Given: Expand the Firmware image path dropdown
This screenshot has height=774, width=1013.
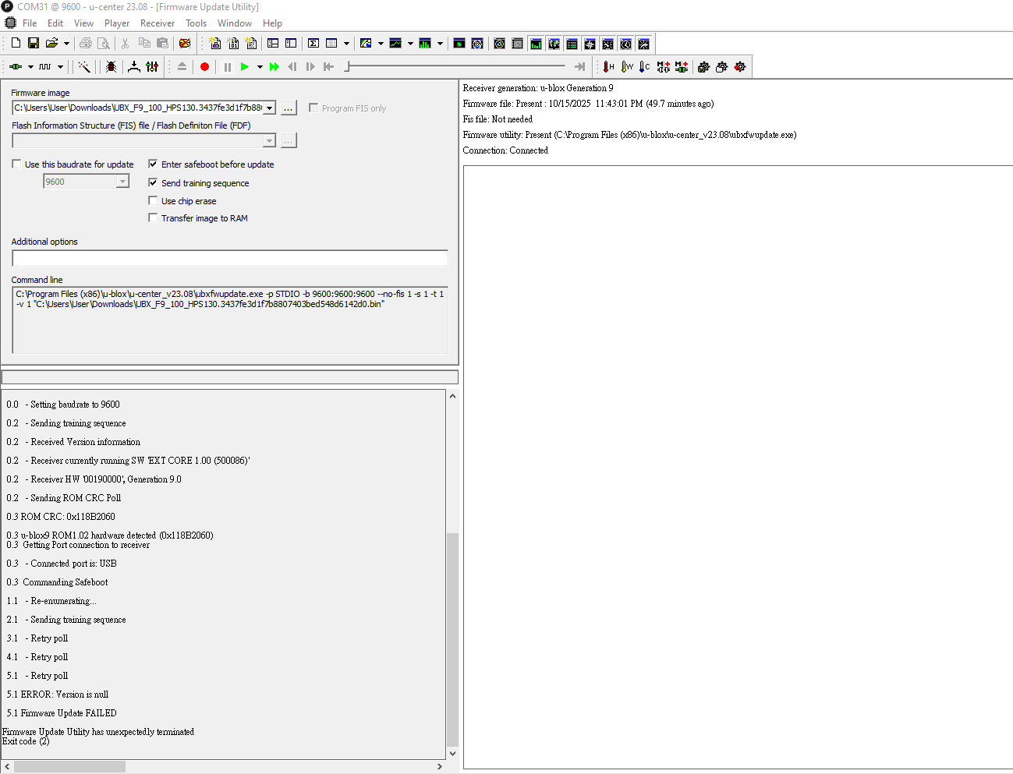Looking at the screenshot, I should click(270, 108).
